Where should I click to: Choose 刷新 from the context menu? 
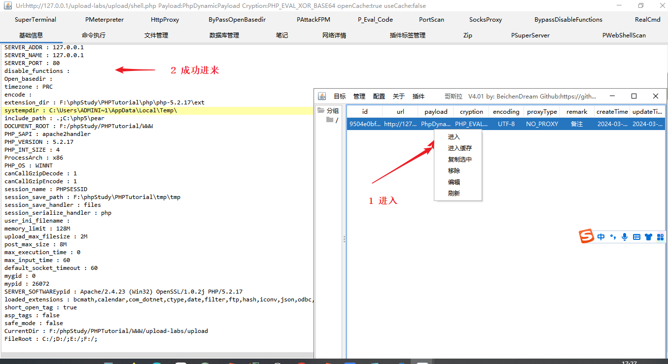[454, 193]
